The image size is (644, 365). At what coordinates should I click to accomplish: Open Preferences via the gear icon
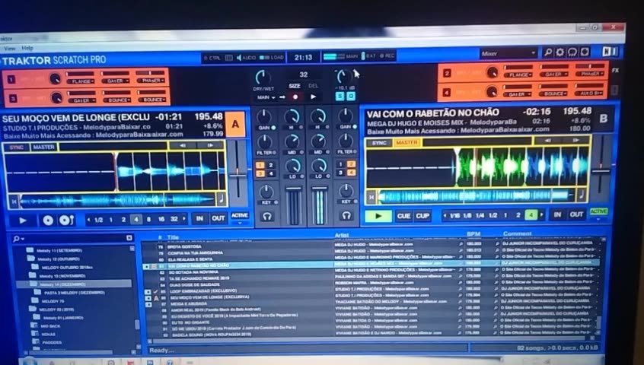(560, 52)
